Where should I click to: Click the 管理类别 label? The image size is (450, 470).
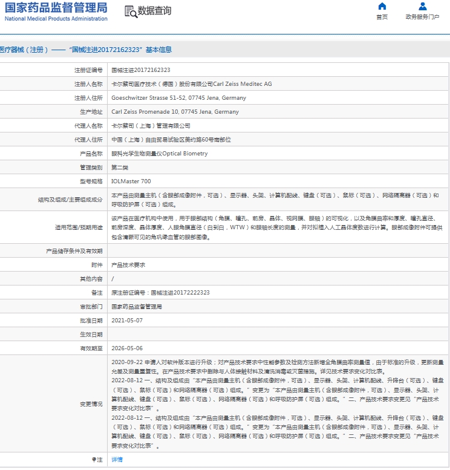(91, 168)
